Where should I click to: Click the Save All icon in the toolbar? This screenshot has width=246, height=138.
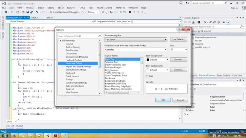tap(31, 12)
